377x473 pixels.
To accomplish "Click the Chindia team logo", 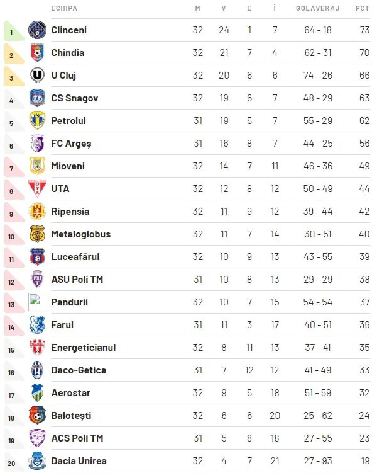I will point(37,53).
